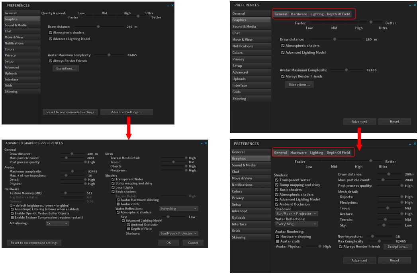Minimize the Advanced Graphics Preferences window
The image size is (419, 276).
pyautogui.click(x=201, y=143)
